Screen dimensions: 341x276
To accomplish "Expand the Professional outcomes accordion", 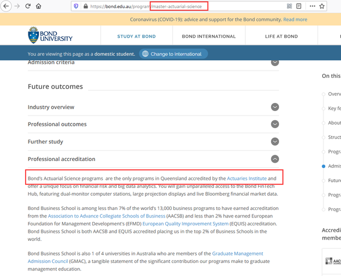I will click(275, 124).
